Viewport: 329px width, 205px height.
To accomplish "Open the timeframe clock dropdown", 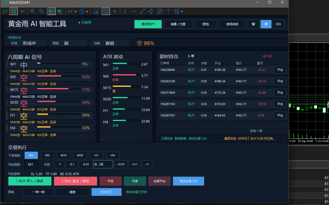I will (x=84, y=11).
